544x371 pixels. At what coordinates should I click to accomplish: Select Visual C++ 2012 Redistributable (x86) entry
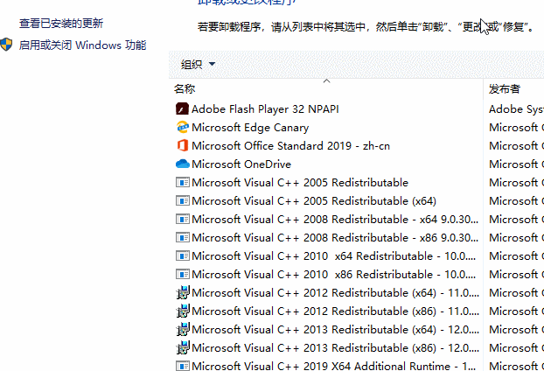tap(336, 311)
